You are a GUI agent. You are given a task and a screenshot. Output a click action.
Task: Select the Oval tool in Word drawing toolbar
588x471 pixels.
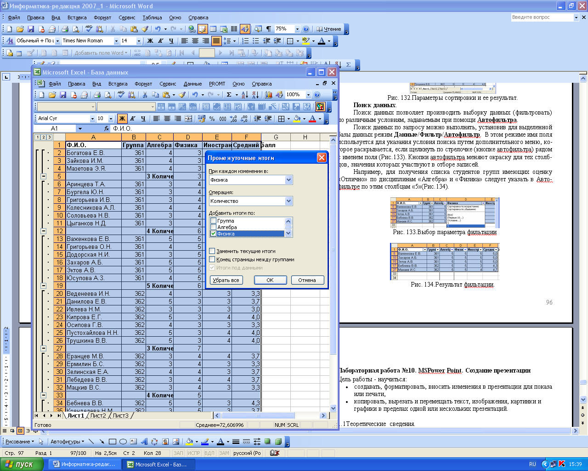(123, 442)
